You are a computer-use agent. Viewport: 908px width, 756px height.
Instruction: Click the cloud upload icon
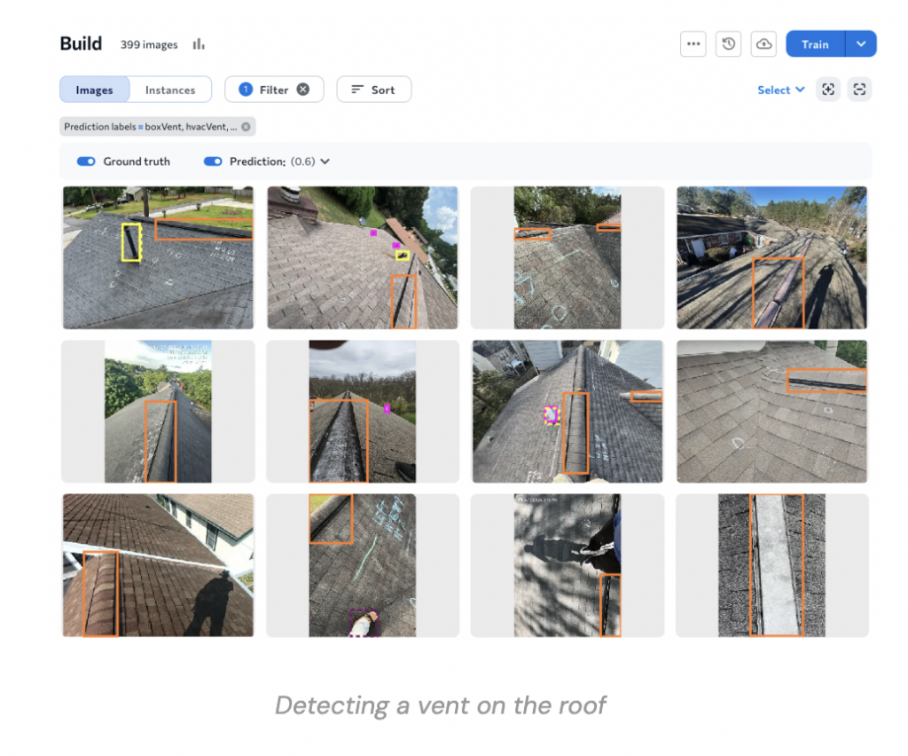point(763,44)
